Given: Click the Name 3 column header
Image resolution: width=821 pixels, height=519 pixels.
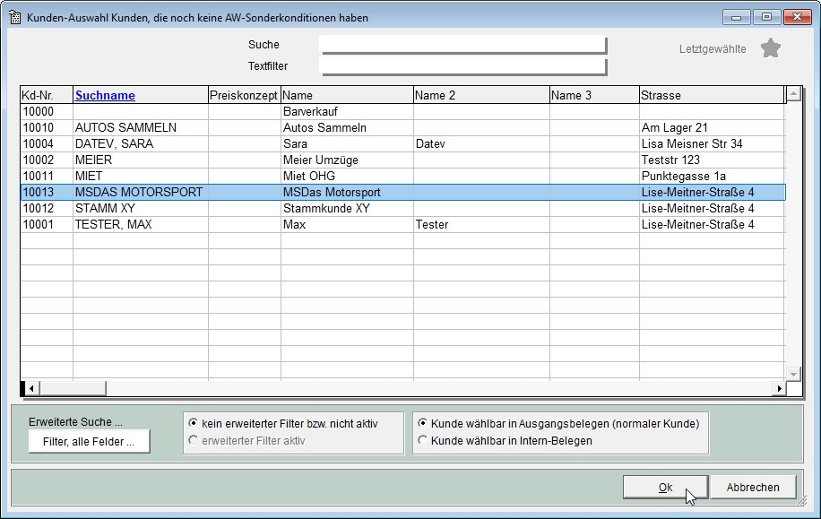Looking at the screenshot, I should tap(594, 95).
